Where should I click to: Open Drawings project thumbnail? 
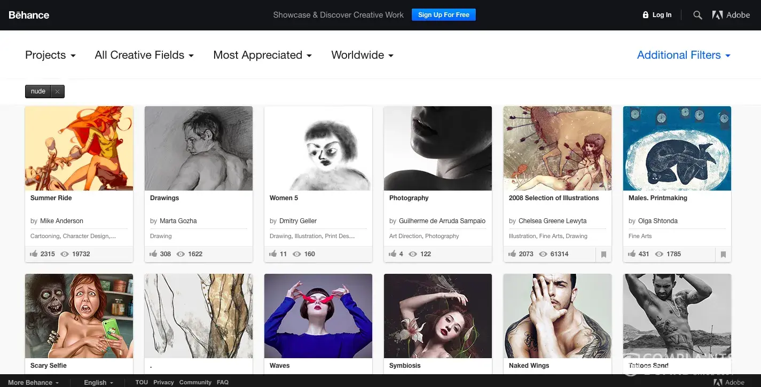[199, 148]
